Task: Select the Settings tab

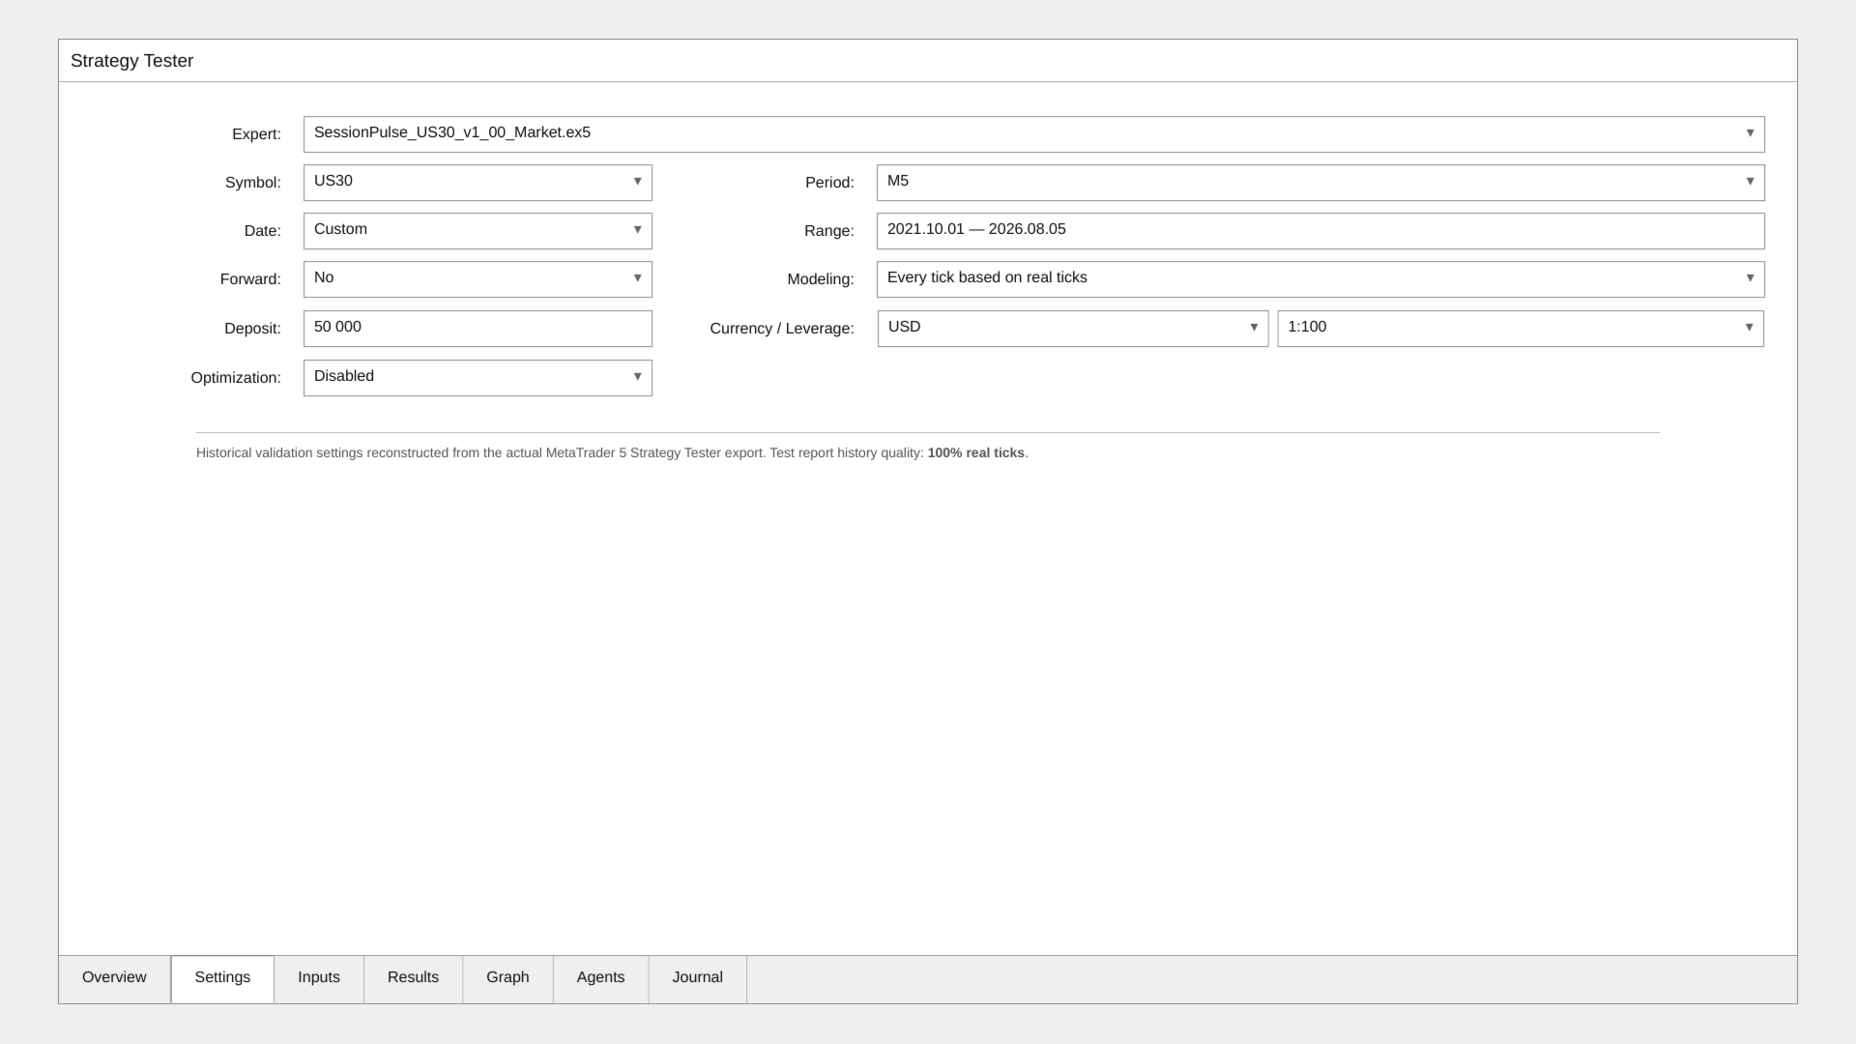Action: click(x=222, y=978)
